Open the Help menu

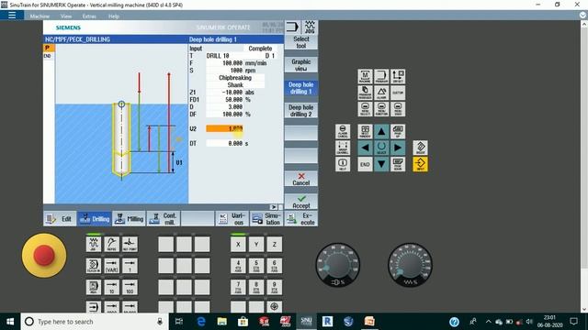[x=114, y=16]
